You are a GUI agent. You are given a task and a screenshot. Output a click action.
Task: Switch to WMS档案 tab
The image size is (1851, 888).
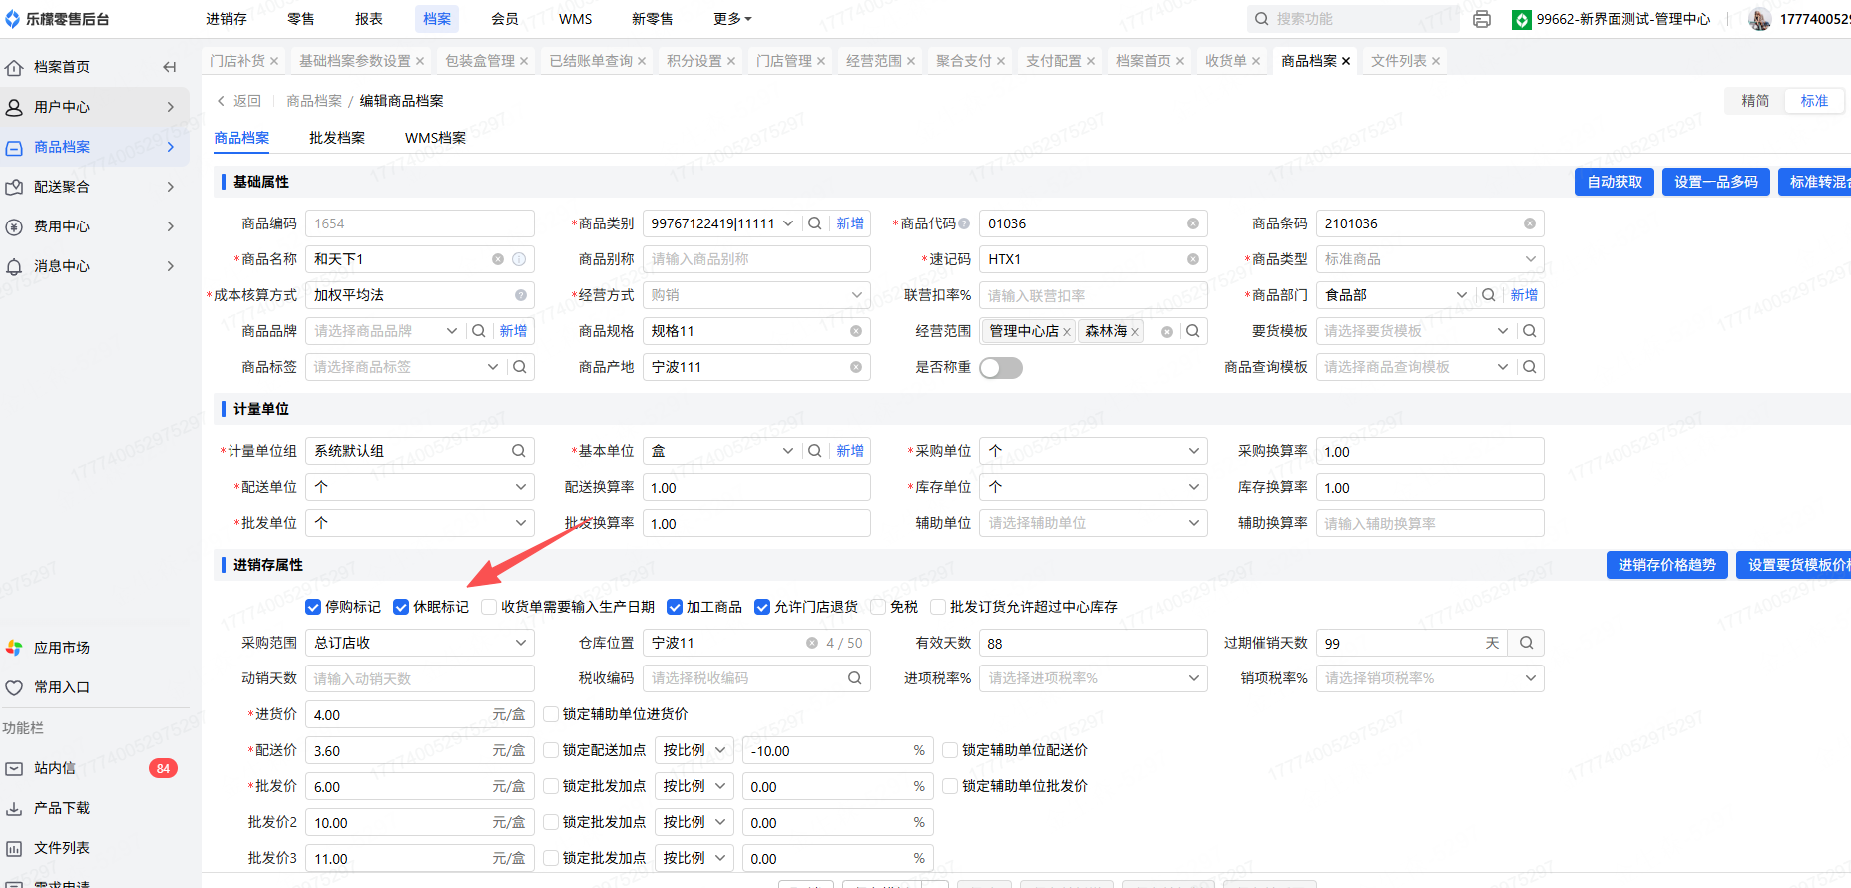coord(436,138)
